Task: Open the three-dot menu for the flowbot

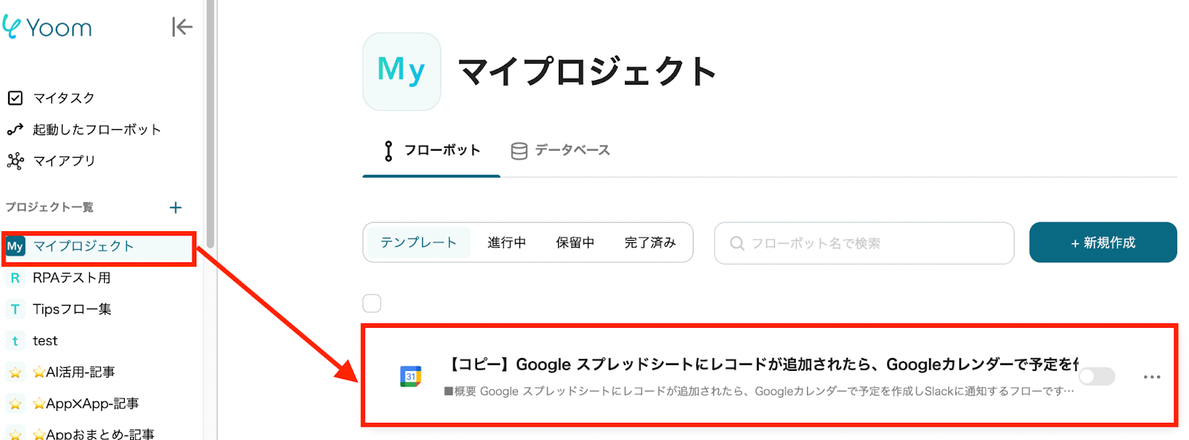Action: (1152, 377)
